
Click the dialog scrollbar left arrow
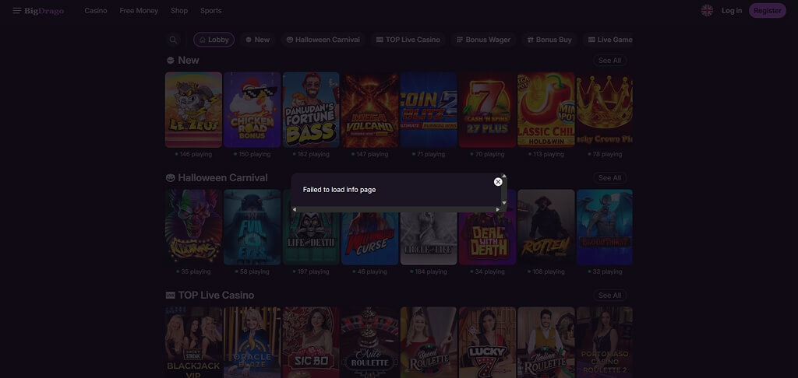pyautogui.click(x=294, y=209)
